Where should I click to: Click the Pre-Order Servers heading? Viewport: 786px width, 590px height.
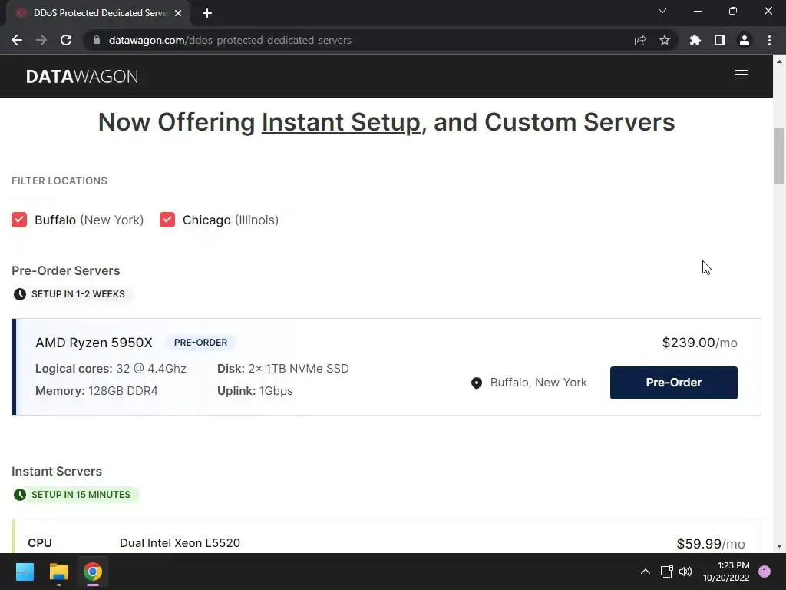66,270
